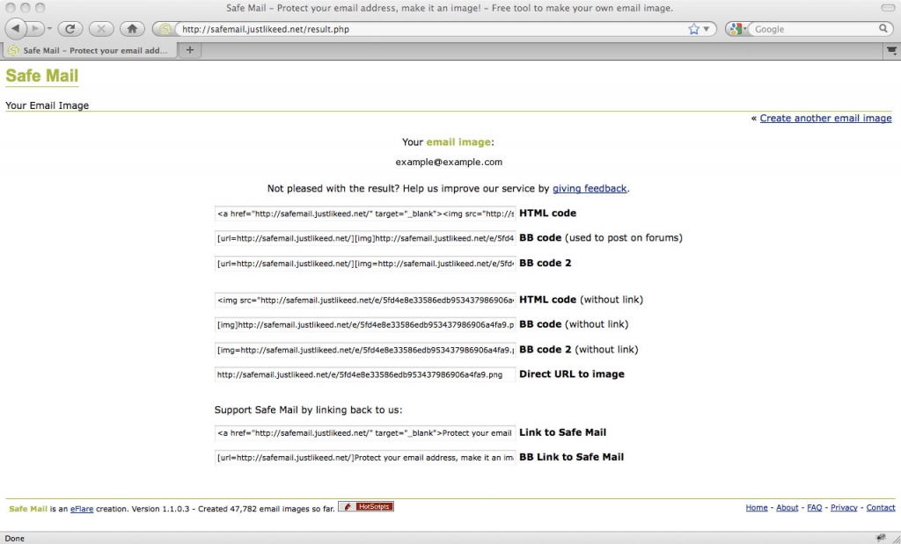Select the Link to Safe Mail field
This screenshot has height=544, width=901.
coord(365,433)
